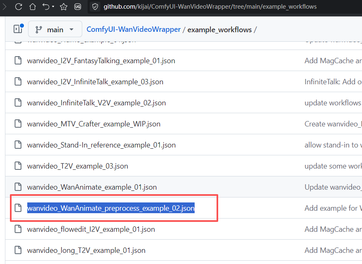Click file icon beside WanAnimate_example_01 json

[x=18, y=187]
